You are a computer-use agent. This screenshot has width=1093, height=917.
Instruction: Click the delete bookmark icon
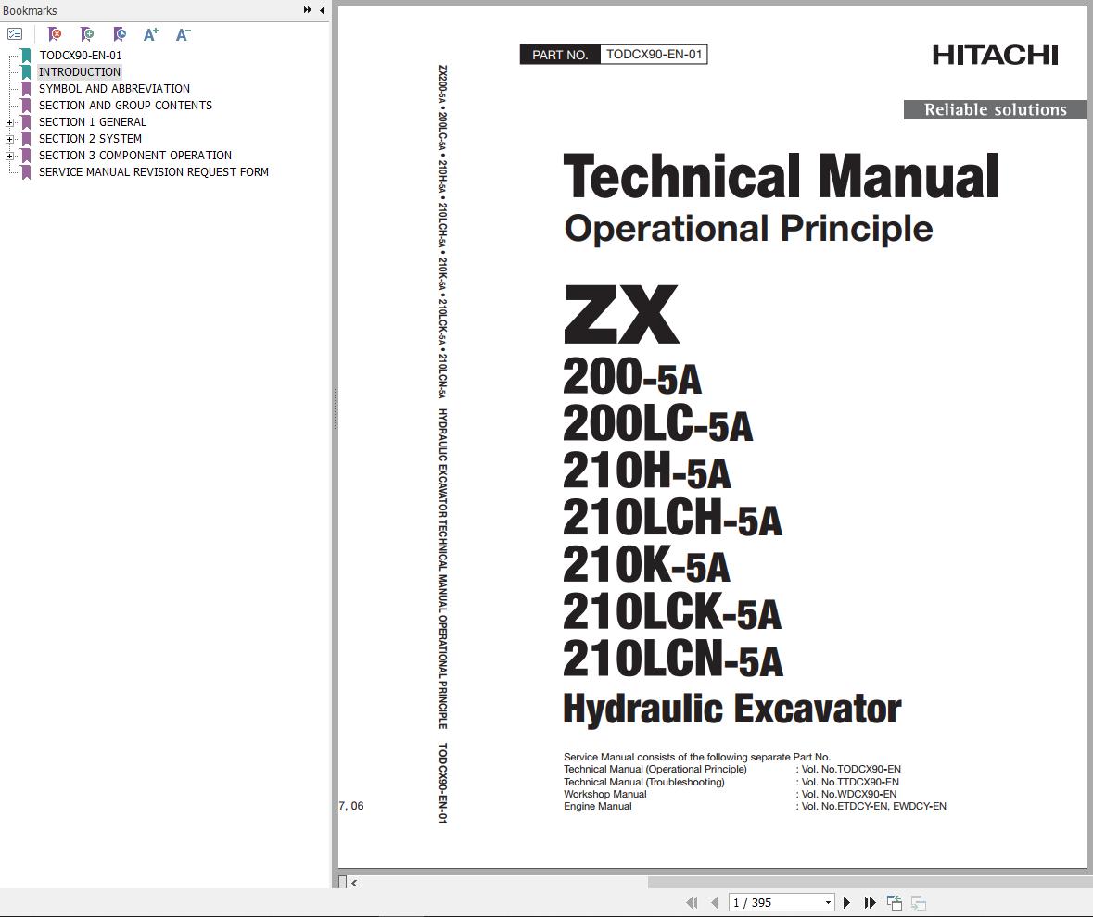[x=55, y=33]
